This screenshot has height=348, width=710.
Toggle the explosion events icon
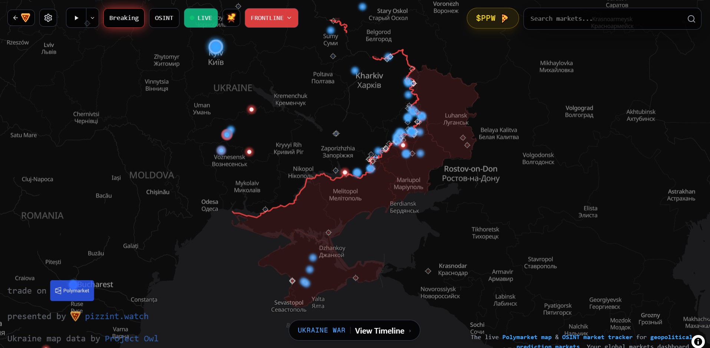pyautogui.click(x=231, y=18)
